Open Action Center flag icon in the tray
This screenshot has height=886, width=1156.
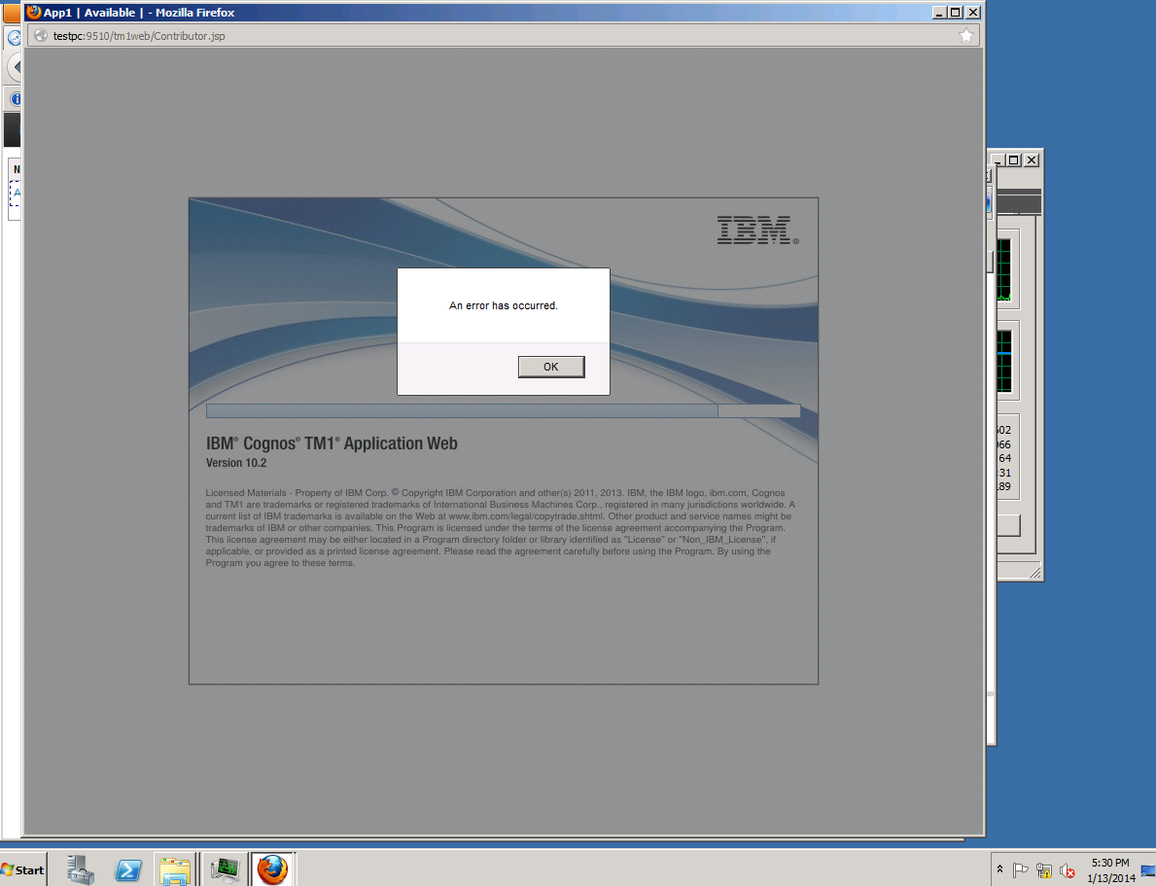click(x=1020, y=870)
